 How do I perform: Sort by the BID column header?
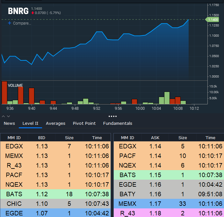pyautogui.click(x=41, y=138)
